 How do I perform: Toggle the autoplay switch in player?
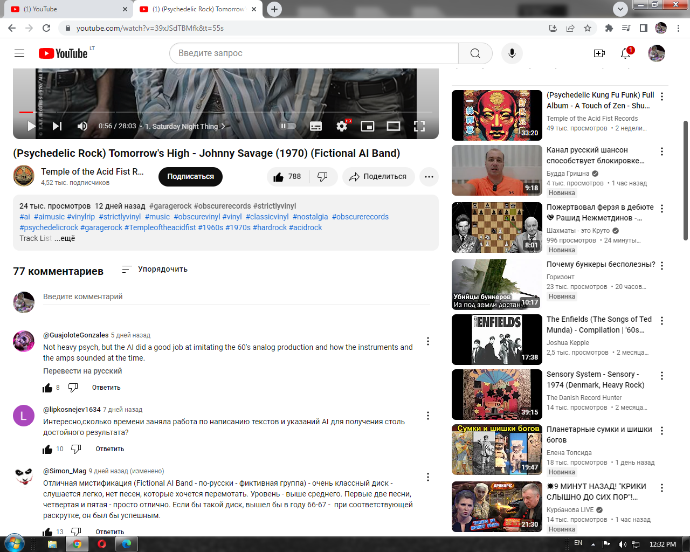[288, 126]
